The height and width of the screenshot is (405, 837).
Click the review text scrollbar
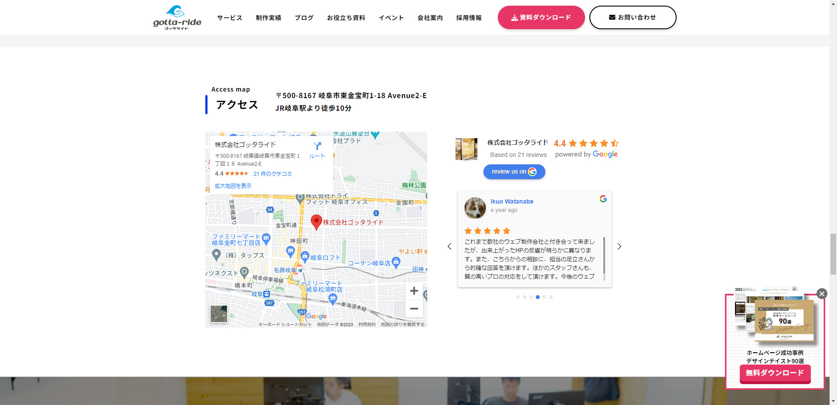(604, 258)
